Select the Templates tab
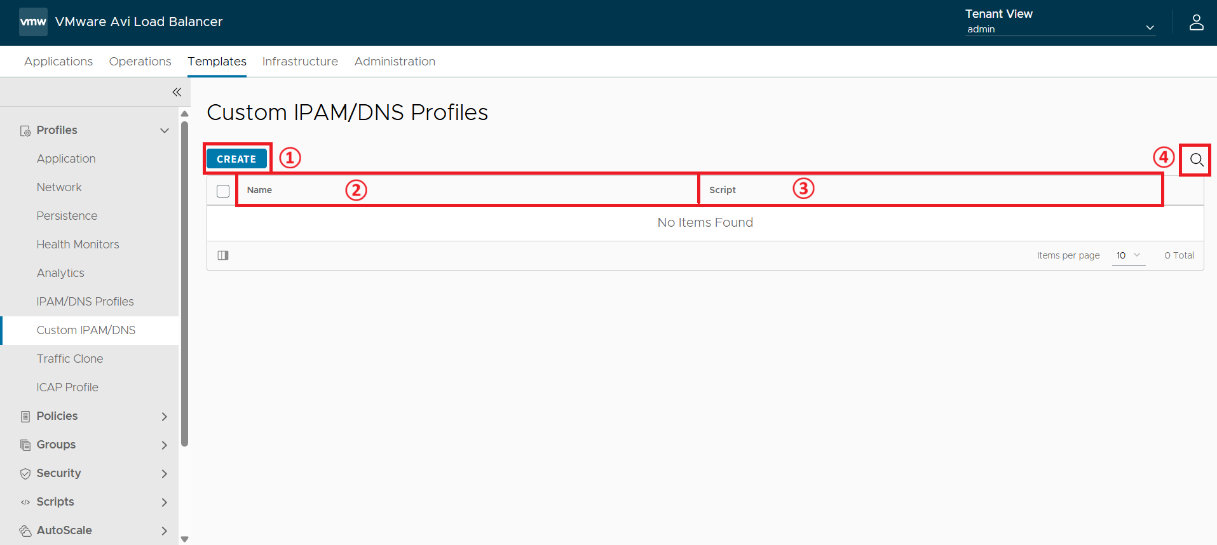This screenshot has height=545, width=1217. tap(217, 62)
